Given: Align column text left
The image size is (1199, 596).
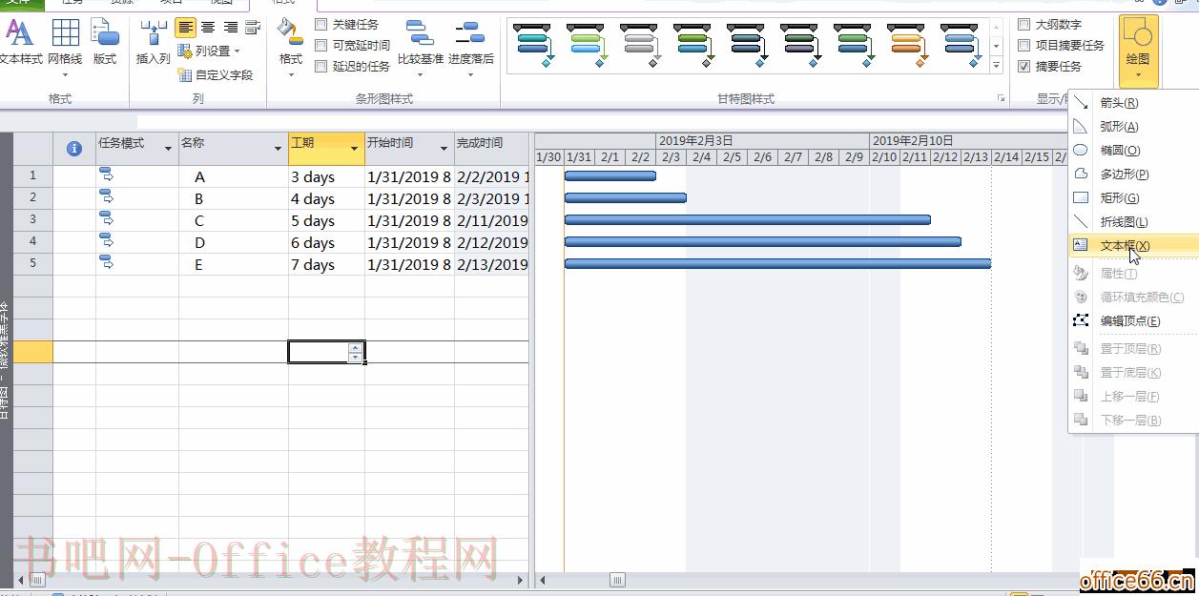Looking at the screenshot, I should 185,28.
